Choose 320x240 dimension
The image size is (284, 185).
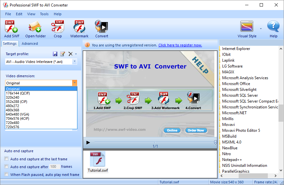(x=41, y=97)
